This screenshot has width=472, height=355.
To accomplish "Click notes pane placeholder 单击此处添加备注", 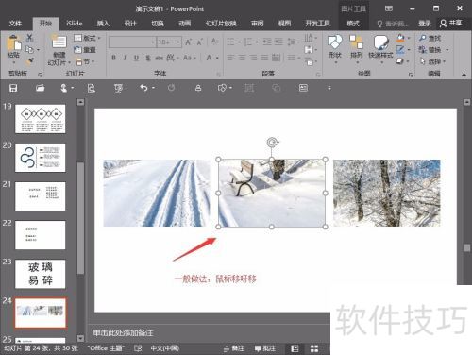I will point(123,332).
